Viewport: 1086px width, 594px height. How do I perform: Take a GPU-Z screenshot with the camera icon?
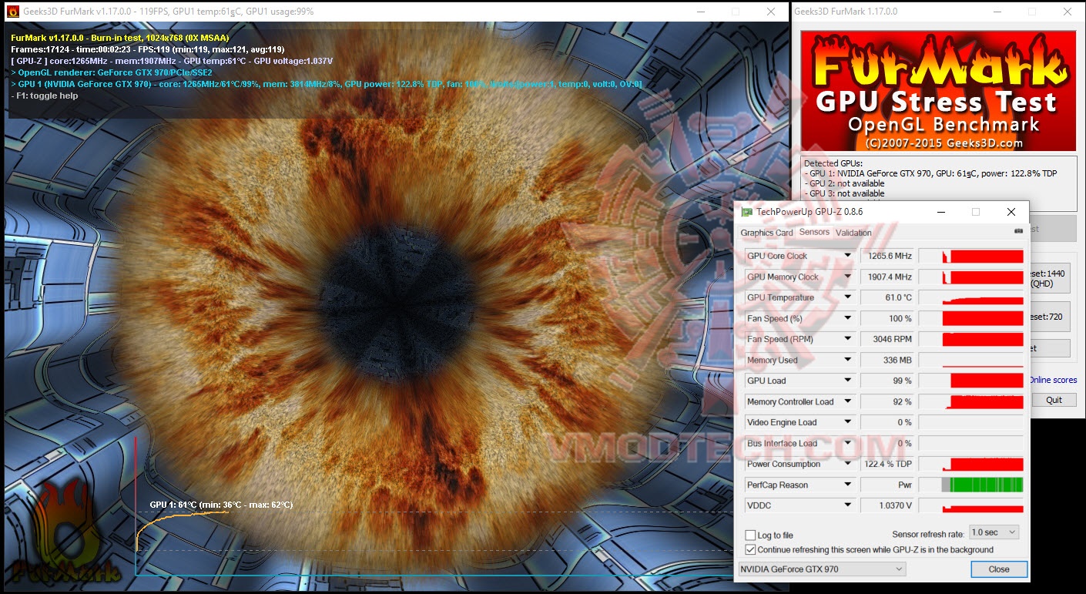[x=1018, y=230]
